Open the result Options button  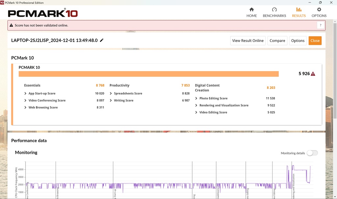click(x=298, y=40)
